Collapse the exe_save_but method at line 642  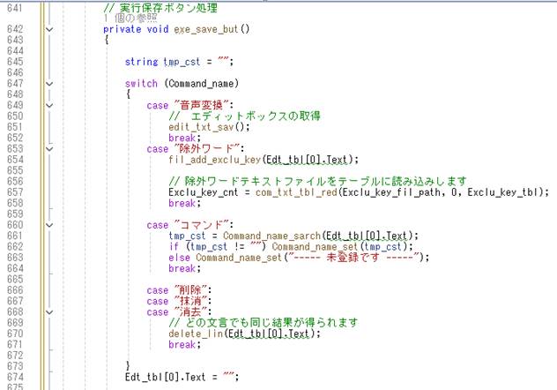48,29
